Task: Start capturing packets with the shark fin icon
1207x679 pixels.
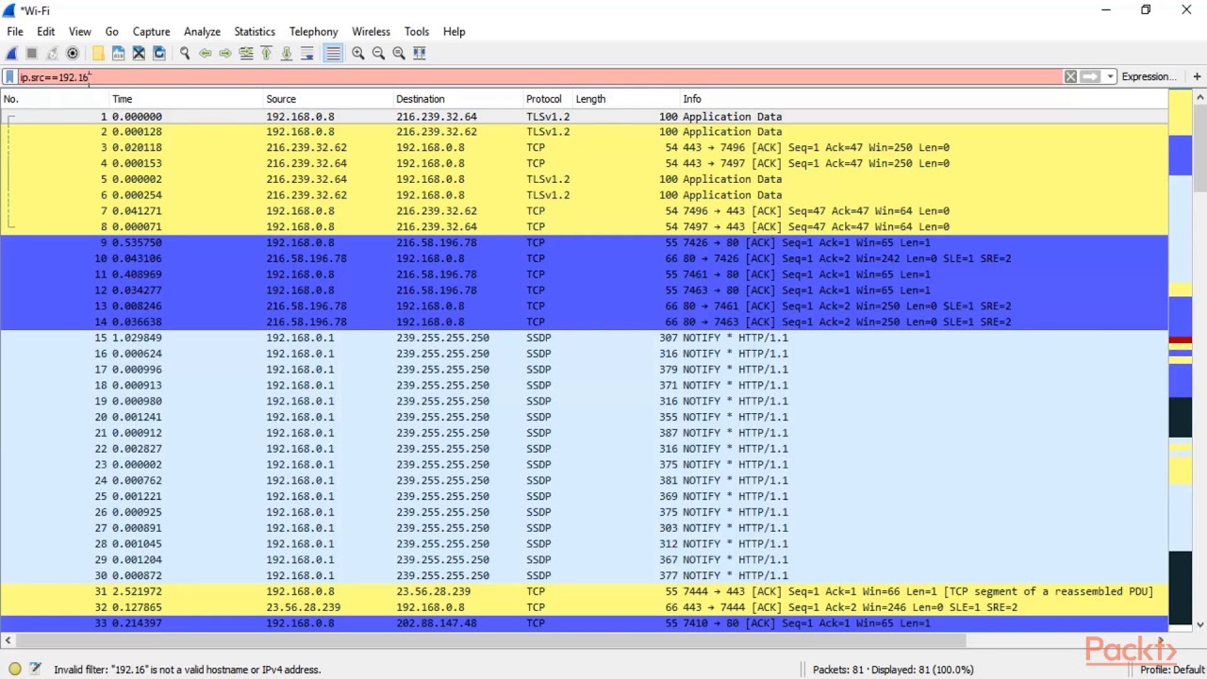Action: [x=12, y=54]
